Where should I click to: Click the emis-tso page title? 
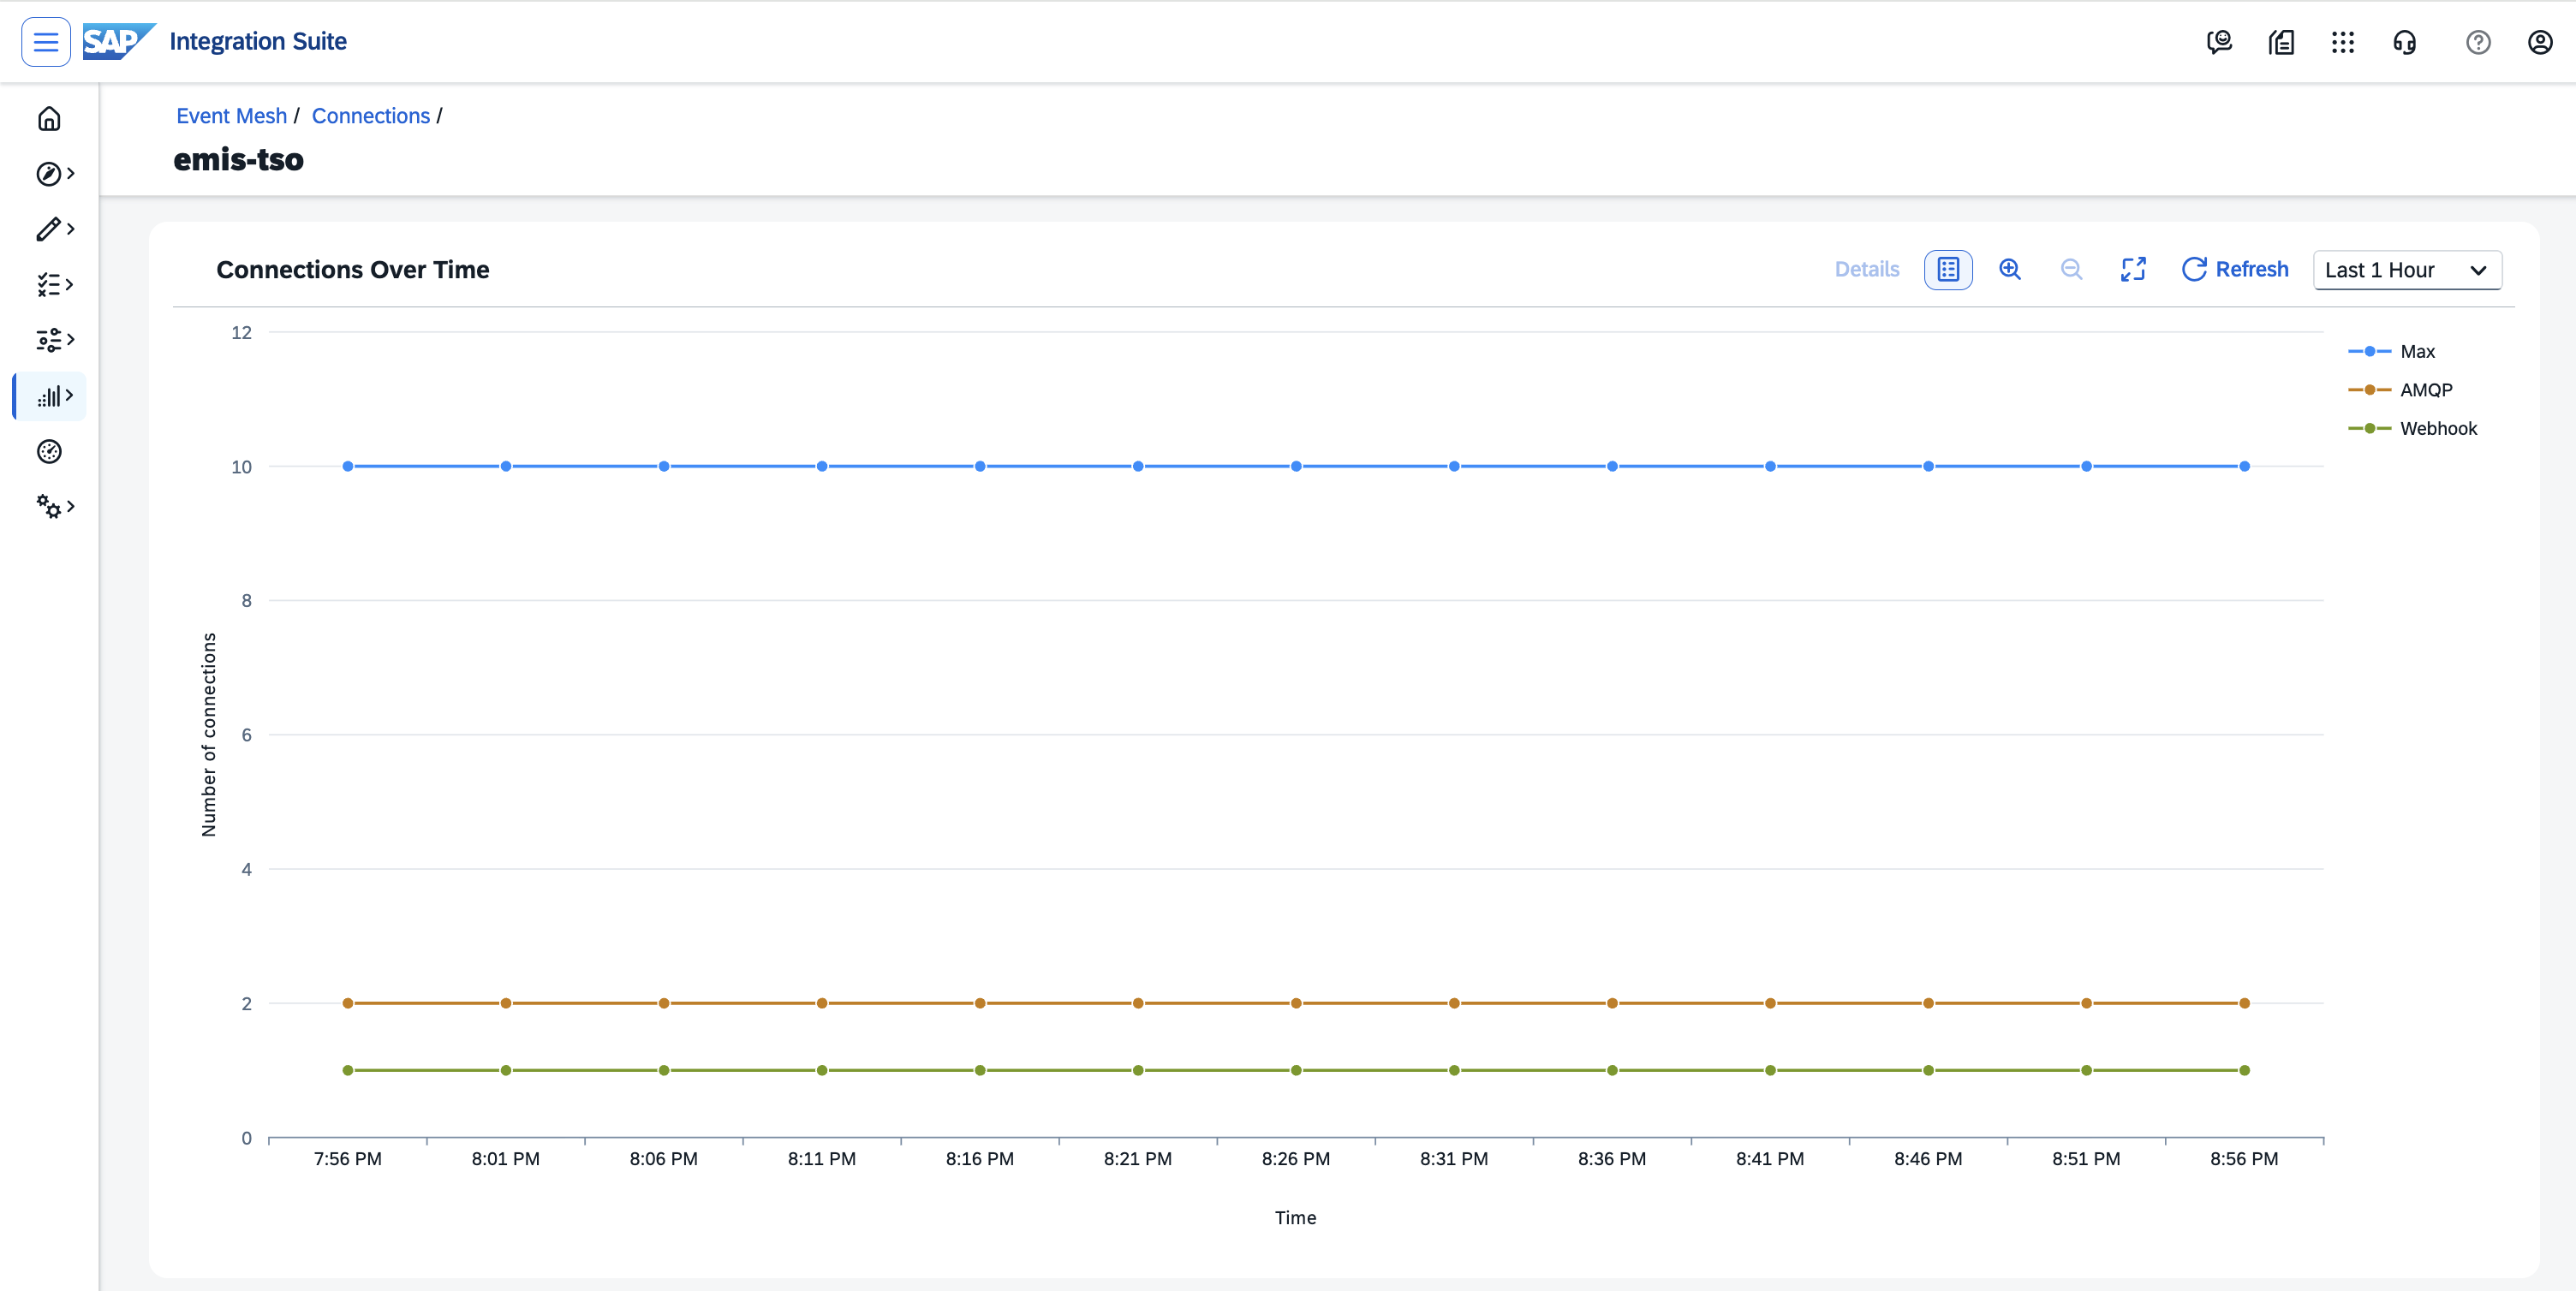(238, 160)
